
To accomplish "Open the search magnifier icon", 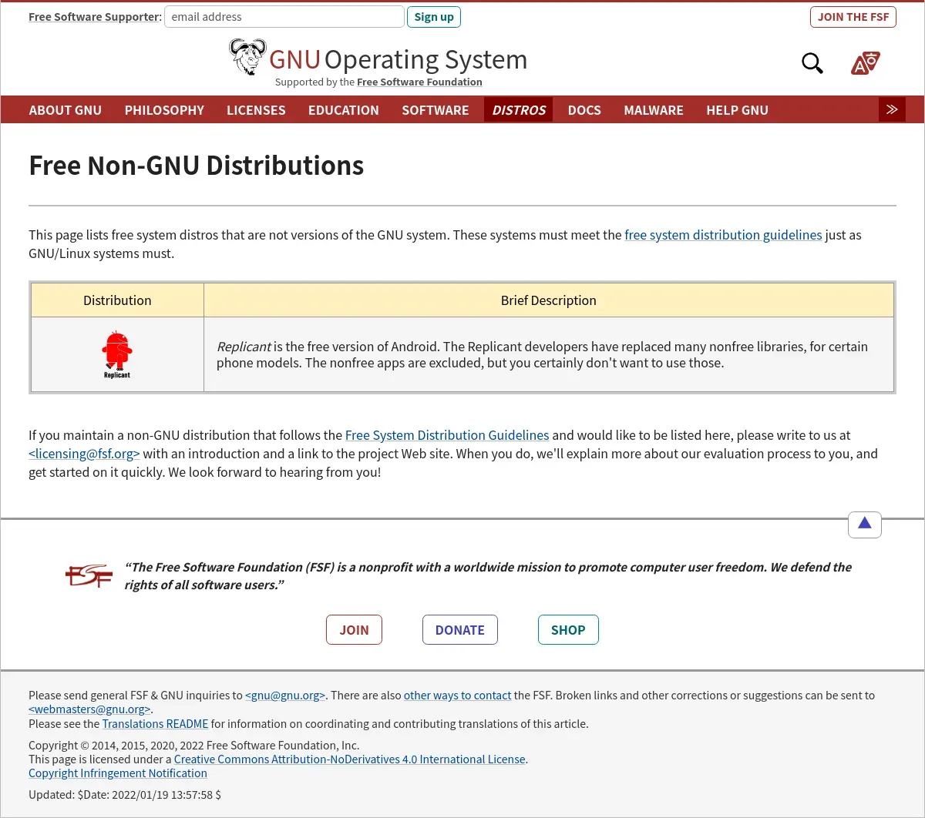I will point(812,63).
